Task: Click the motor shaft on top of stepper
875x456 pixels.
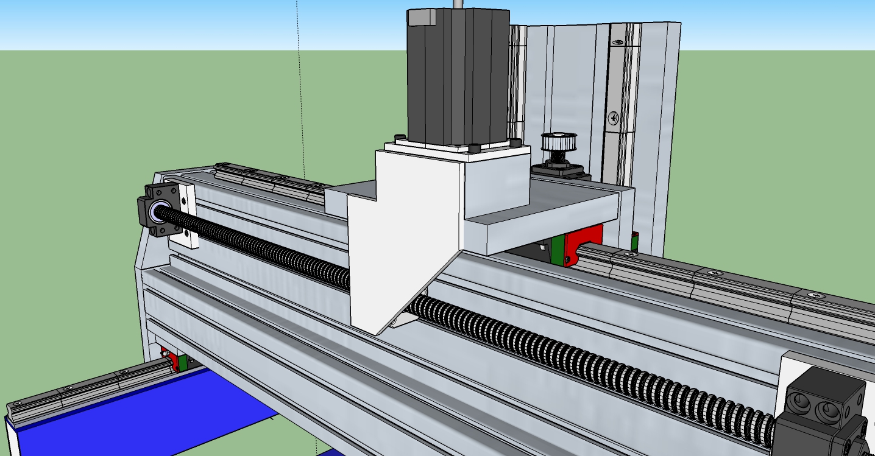Action: pyautogui.click(x=457, y=4)
